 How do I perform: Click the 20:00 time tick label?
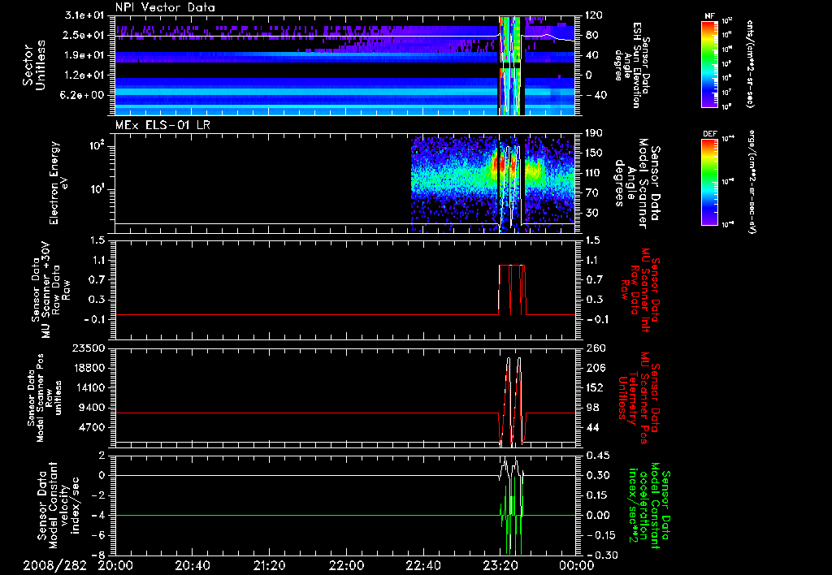115,566
